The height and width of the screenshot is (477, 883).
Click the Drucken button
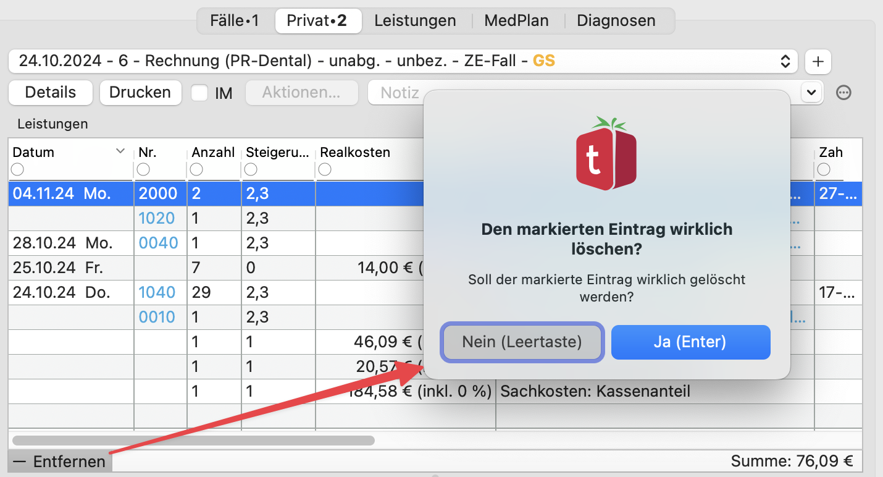140,93
